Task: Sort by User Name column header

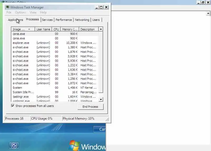Action: [x=43, y=29]
